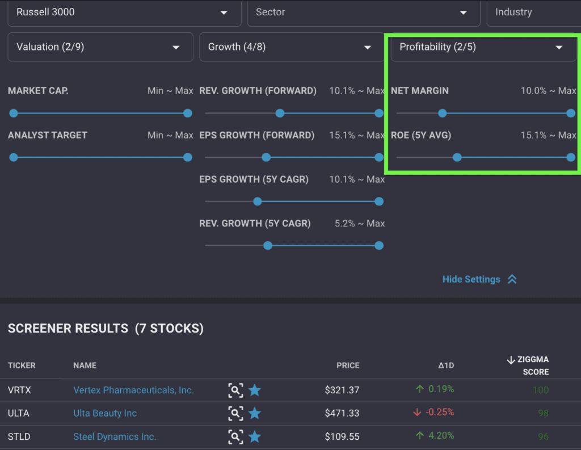581x450 pixels.
Task: Open Vertex Pharmaceuticals, Inc. link
Action: 133,390
